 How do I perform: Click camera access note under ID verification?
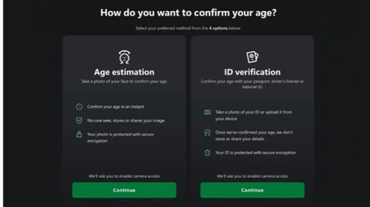[x=252, y=176]
